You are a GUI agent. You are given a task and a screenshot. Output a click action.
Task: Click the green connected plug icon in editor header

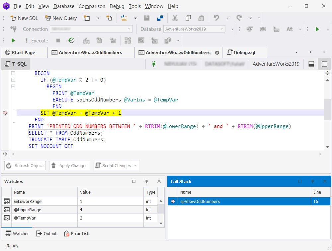[x=154, y=64]
